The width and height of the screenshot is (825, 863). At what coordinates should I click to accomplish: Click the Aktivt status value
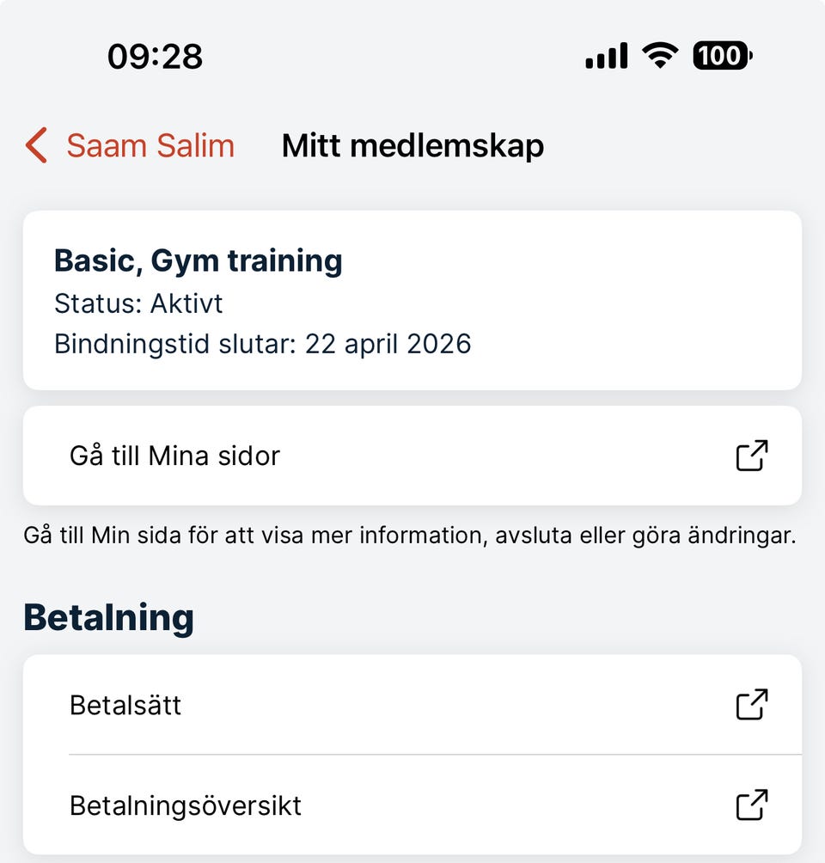pyautogui.click(x=186, y=303)
